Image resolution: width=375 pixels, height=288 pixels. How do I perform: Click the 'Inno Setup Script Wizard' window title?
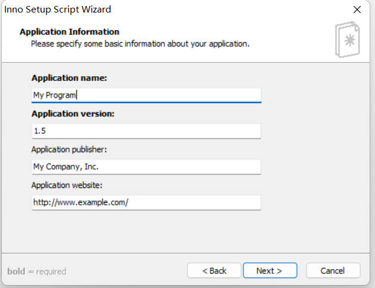point(58,10)
